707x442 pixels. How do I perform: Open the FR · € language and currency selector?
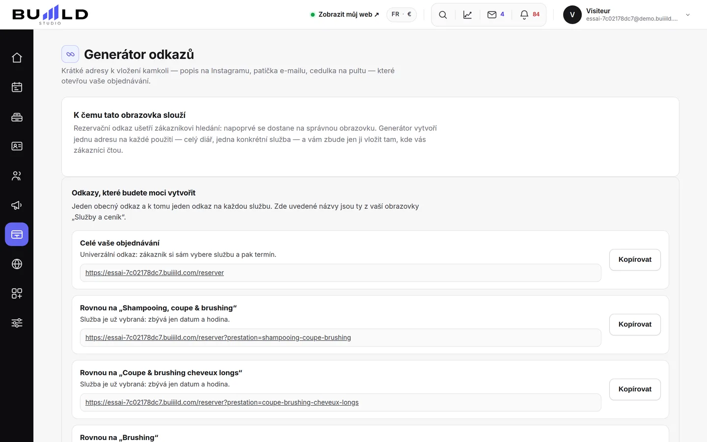(x=402, y=15)
